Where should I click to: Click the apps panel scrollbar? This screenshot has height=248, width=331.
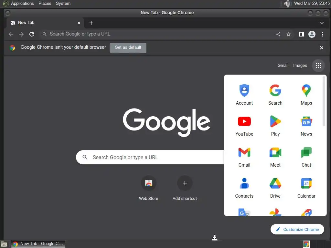324,102
